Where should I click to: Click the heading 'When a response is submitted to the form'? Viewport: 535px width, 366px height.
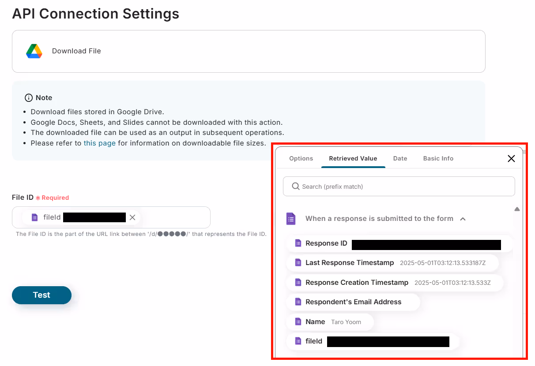[x=379, y=219]
